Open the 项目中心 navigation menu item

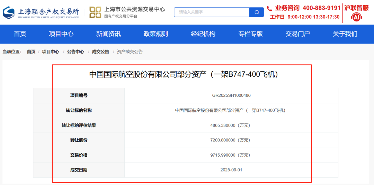pos(61,34)
